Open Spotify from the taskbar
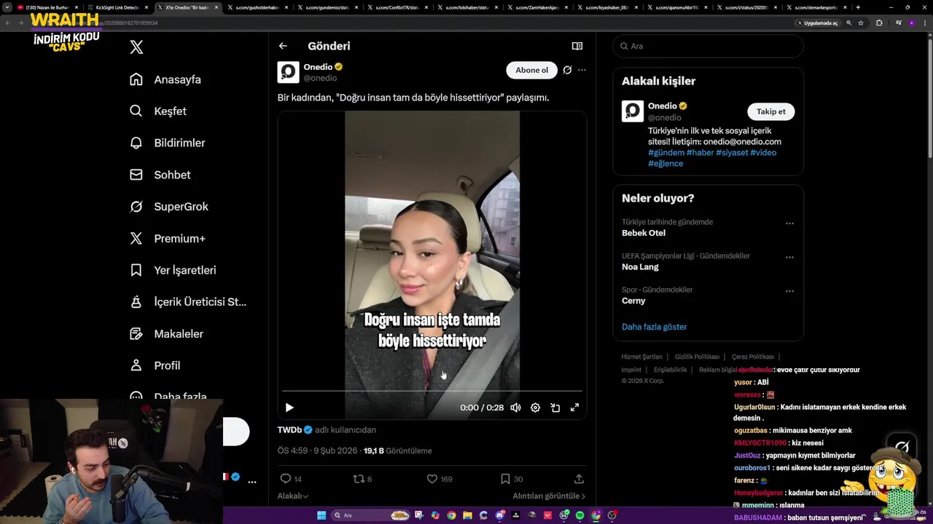 point(579,515)
